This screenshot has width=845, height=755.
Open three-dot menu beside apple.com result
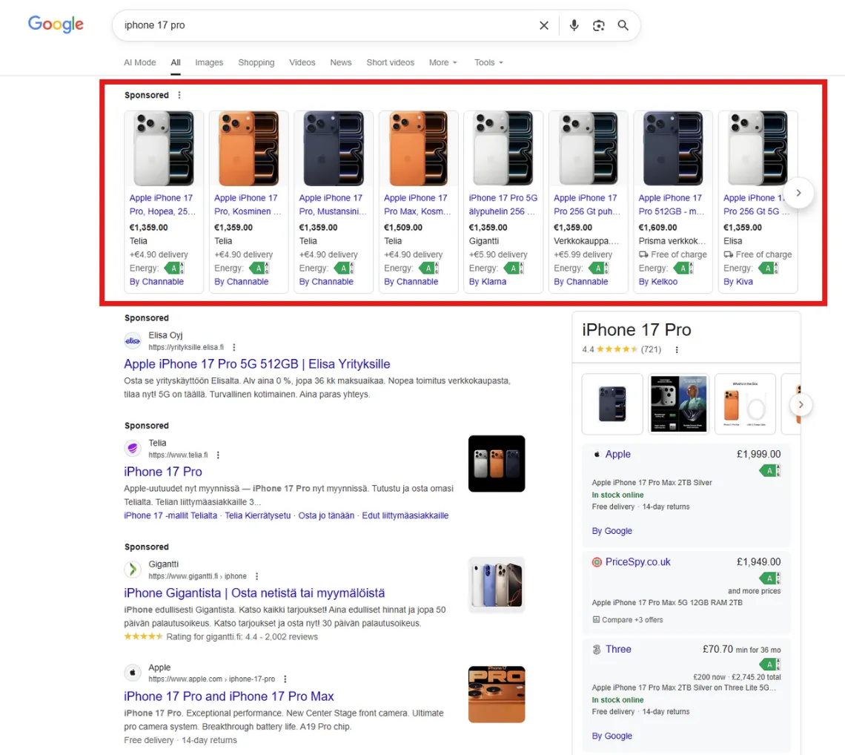(x=285, y=679)
